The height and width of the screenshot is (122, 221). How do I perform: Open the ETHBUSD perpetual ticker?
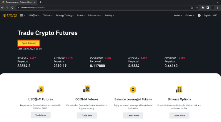click(63, 62)
